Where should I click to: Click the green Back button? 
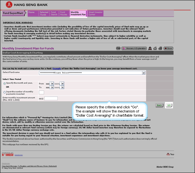coord(159,105)
